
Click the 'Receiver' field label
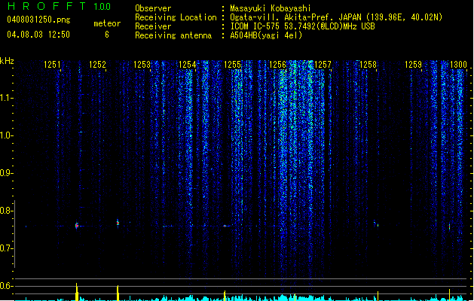tap(153, 26)
